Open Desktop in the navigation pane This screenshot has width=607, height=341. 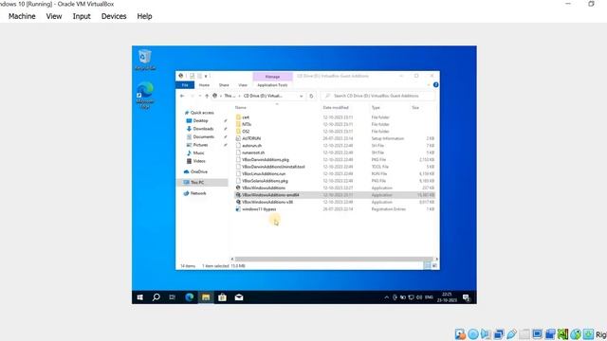point(200,120)
